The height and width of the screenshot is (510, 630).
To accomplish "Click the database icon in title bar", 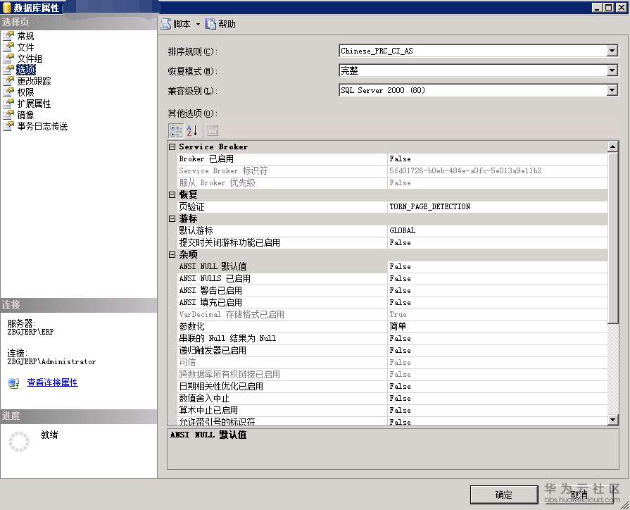I will click(6, 8).
